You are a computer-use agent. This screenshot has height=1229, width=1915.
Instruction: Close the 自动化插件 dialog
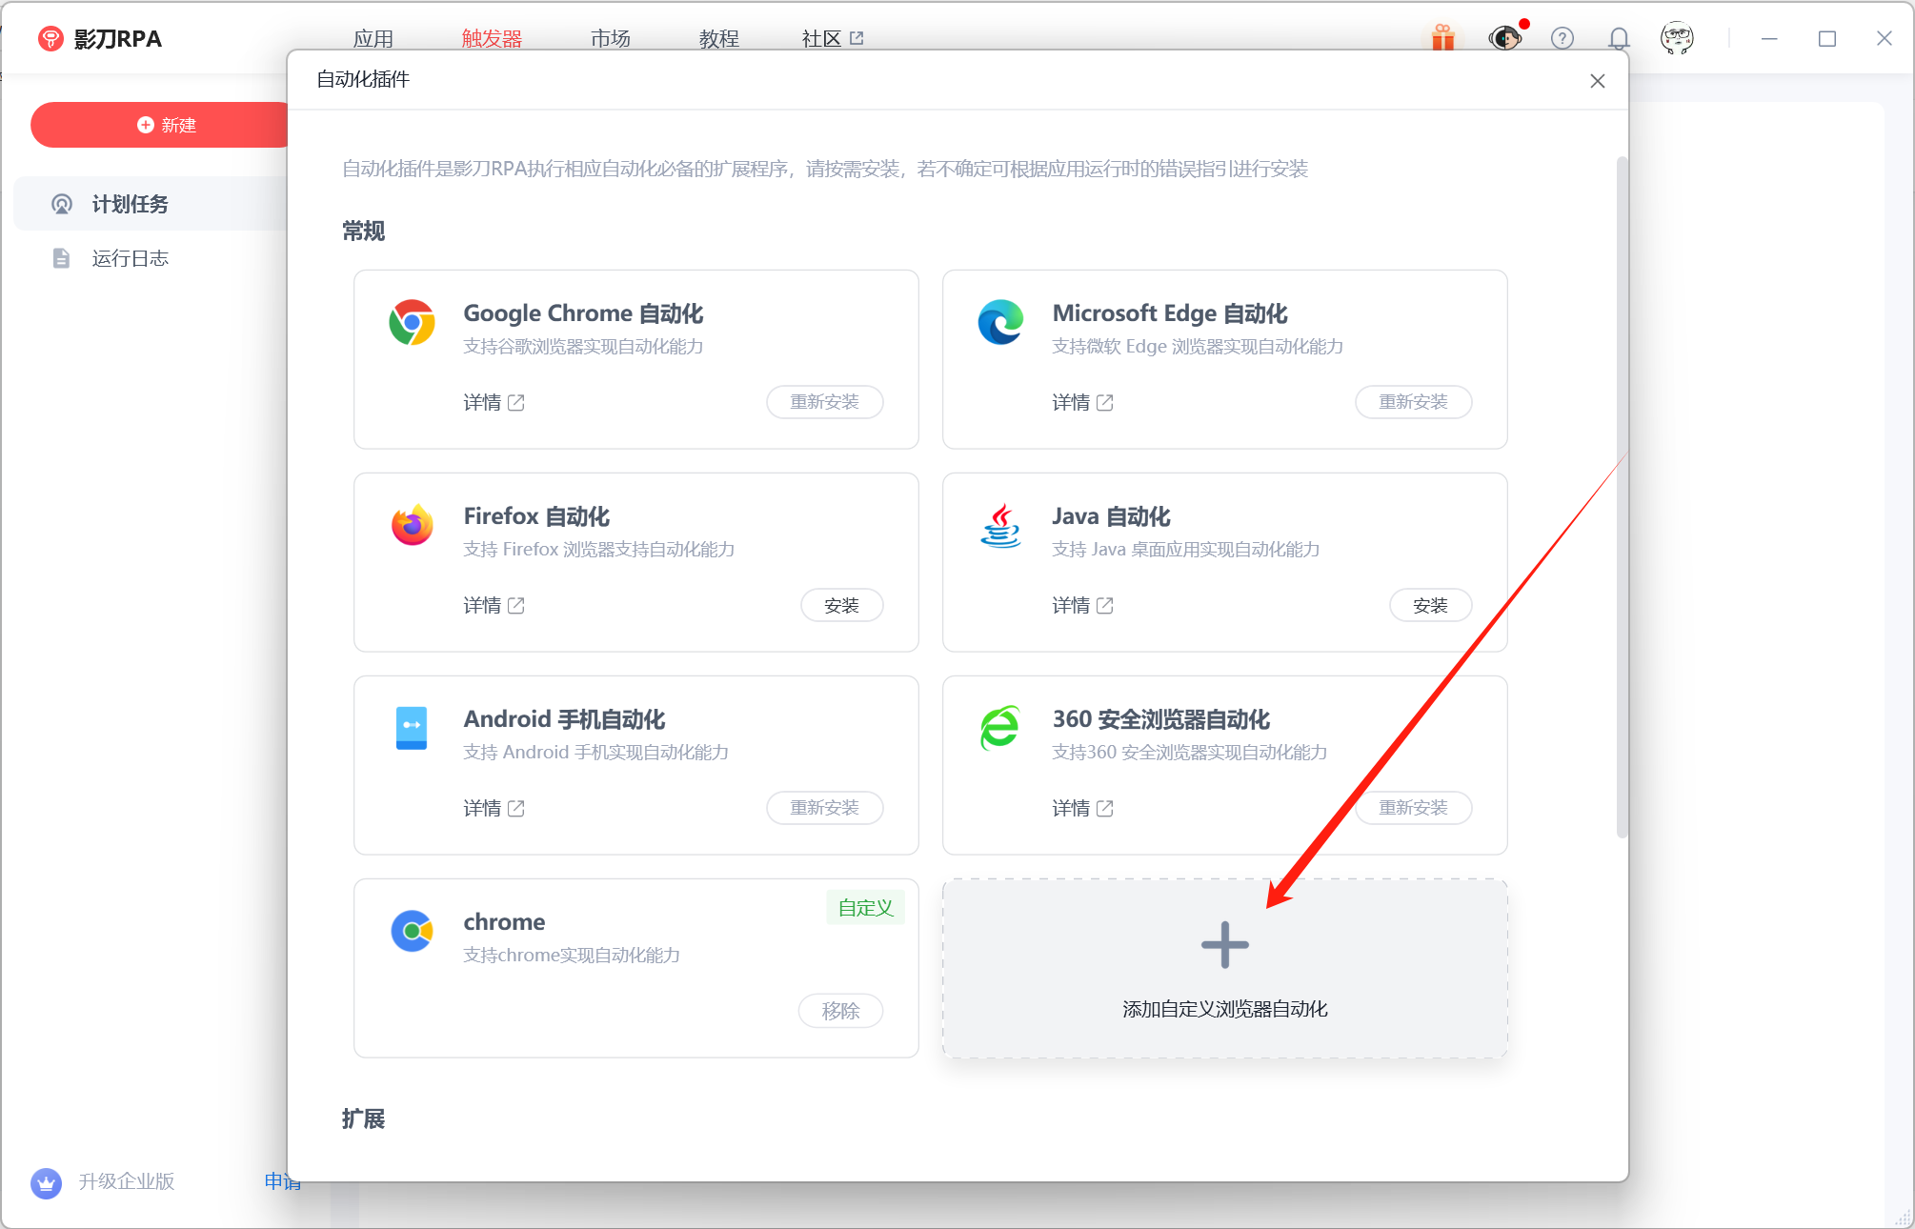click(x=1598, y=81)
